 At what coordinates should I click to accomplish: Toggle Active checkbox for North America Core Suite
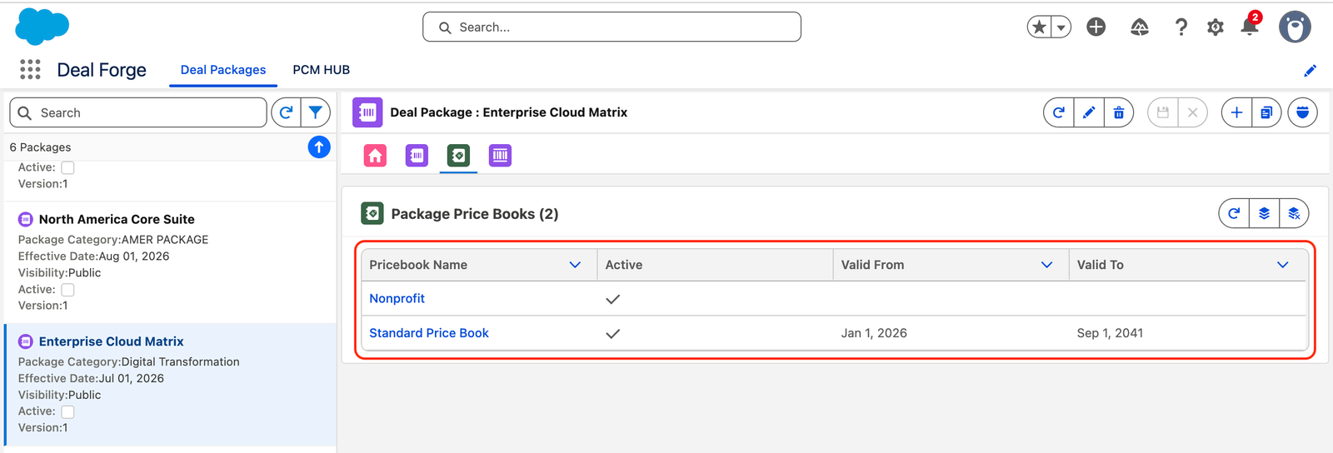[x=68, y=290]
